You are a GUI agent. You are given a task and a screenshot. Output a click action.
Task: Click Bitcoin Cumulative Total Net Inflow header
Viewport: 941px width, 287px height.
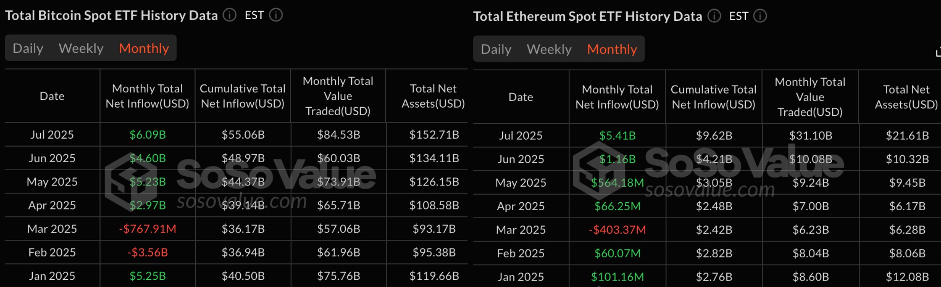click(243, 96)
